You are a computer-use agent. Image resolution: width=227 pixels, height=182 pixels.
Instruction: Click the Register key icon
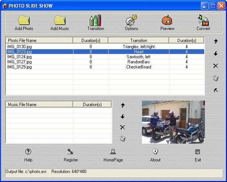point(71,152)
